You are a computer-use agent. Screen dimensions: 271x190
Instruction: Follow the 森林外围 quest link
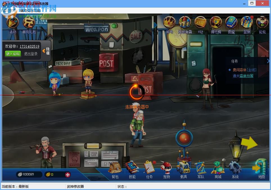[246, 76]
